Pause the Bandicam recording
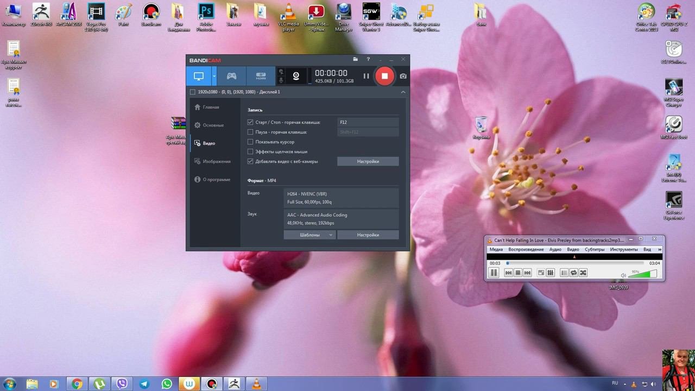 (x=366, y=76)
